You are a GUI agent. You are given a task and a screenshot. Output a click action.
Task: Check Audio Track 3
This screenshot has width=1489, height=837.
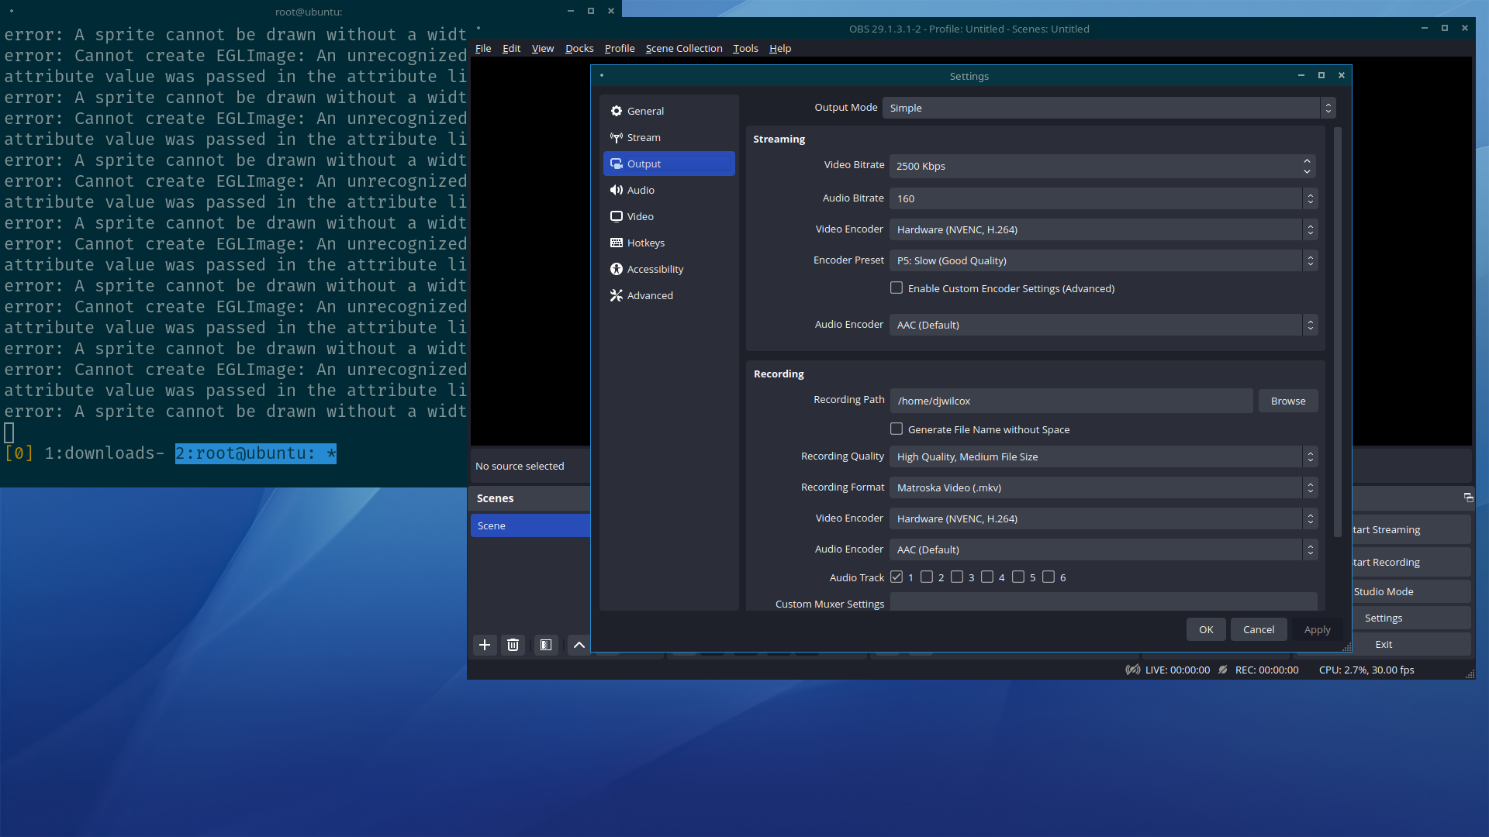click(x=957, y=577)
